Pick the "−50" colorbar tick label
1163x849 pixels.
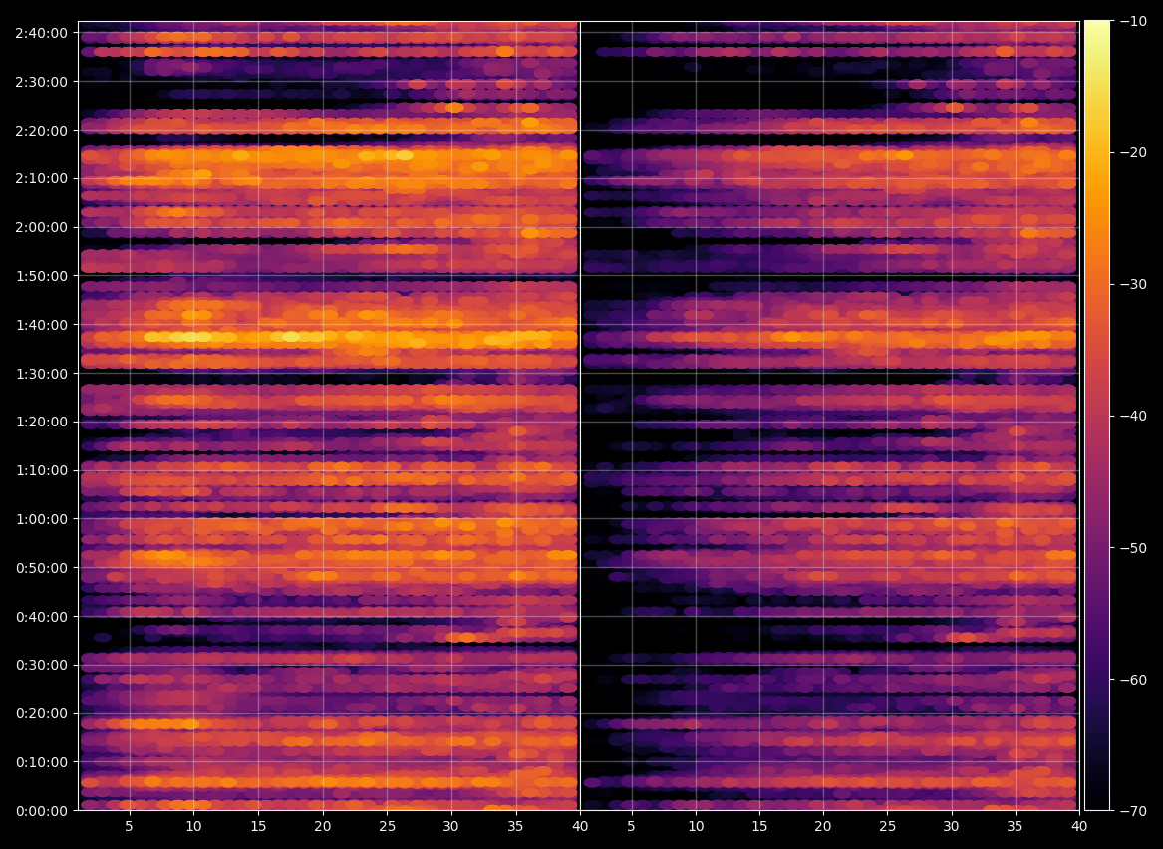(x=1132, y=548)
